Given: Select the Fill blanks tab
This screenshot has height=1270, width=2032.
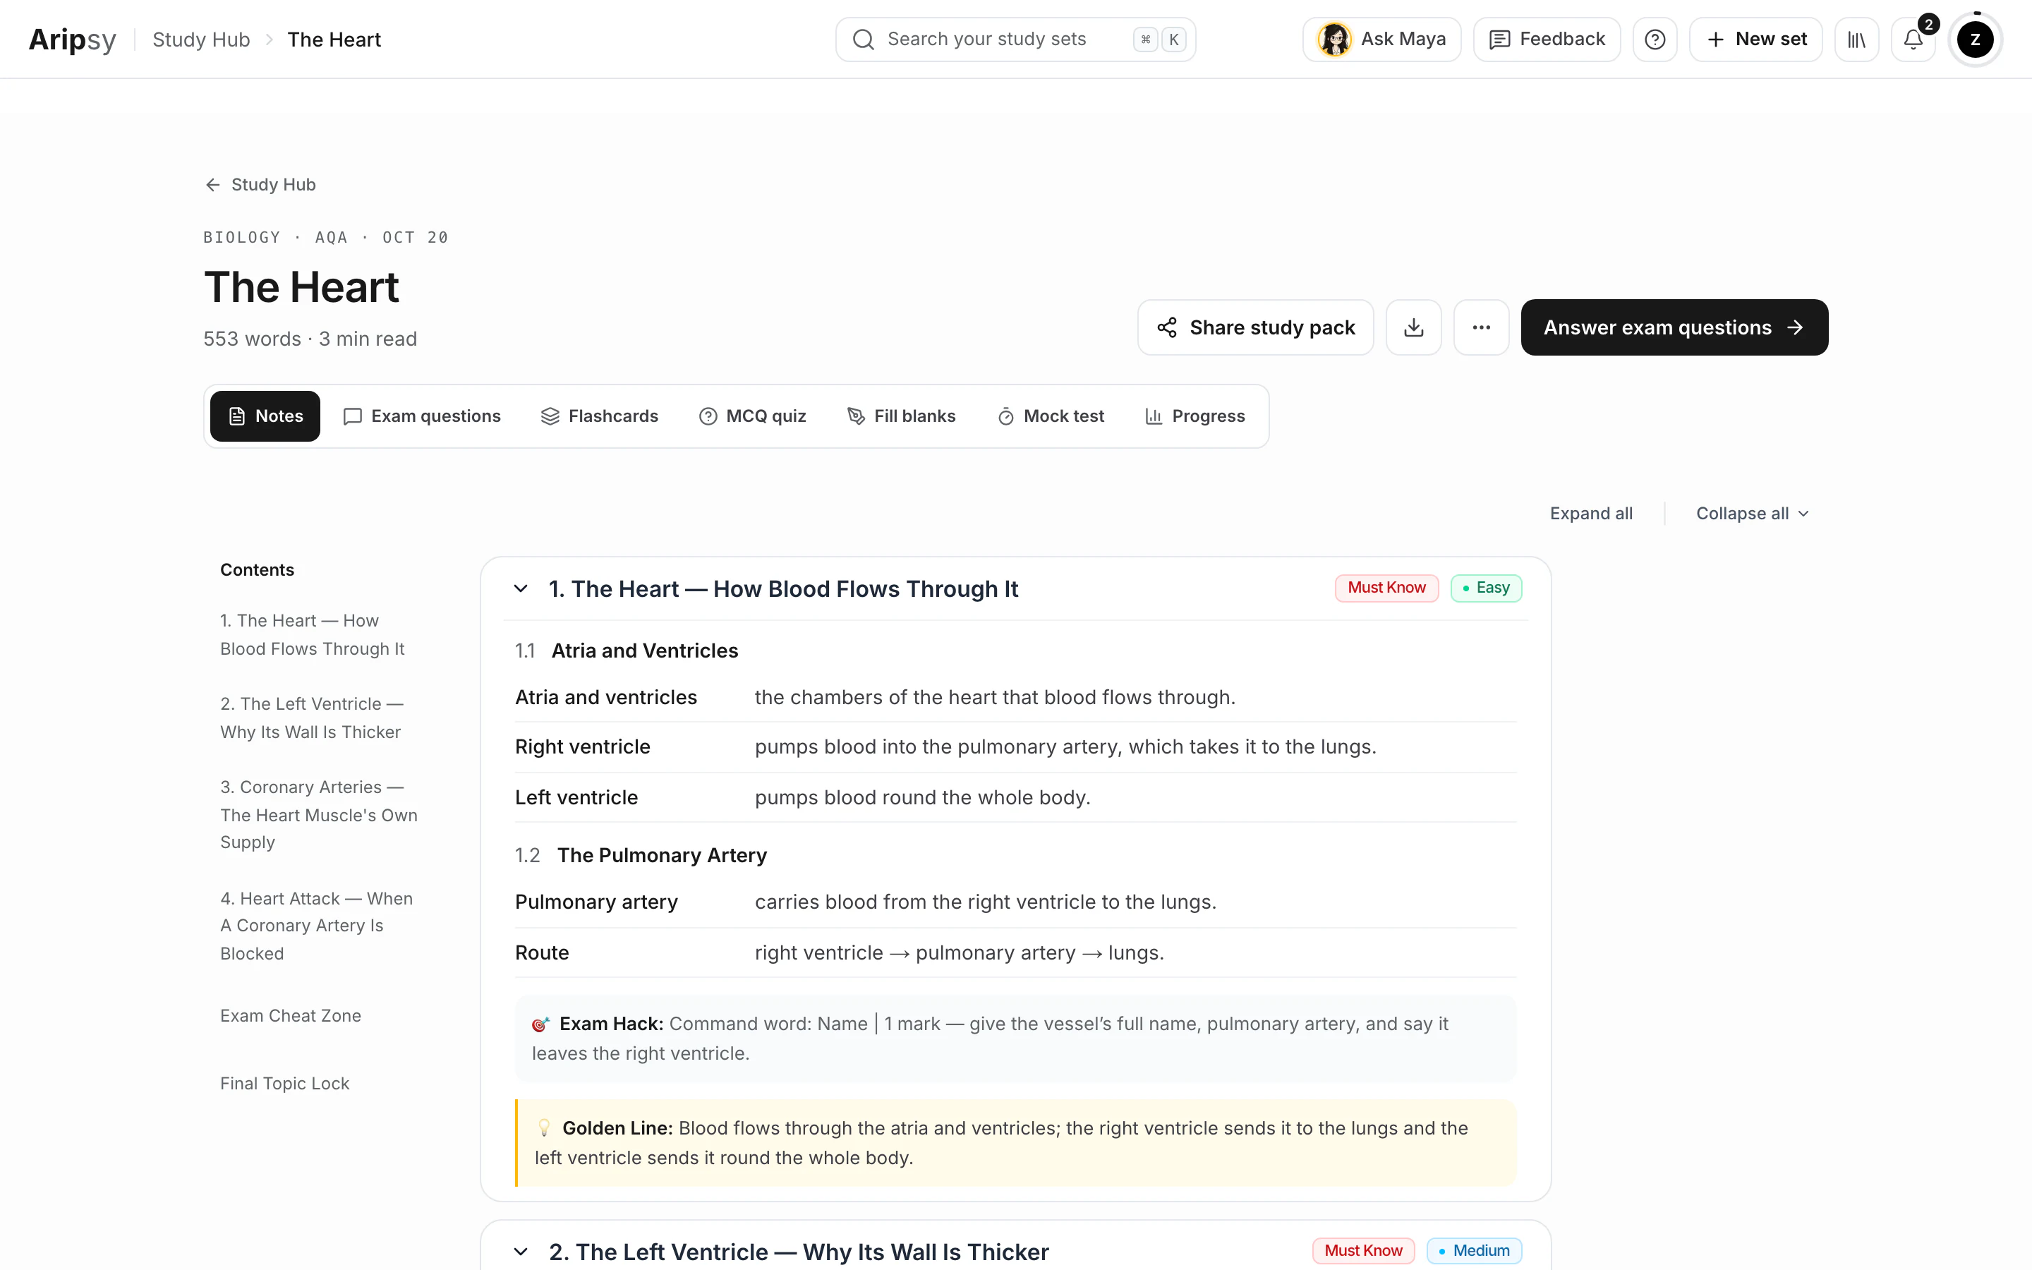Looking at the screenshot, I should tap(901, 416).
